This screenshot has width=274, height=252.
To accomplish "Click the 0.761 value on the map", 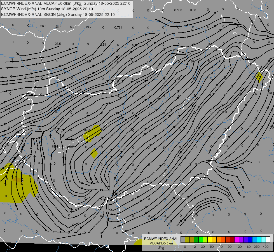I will pyautogui.click(x=118, y=27).
